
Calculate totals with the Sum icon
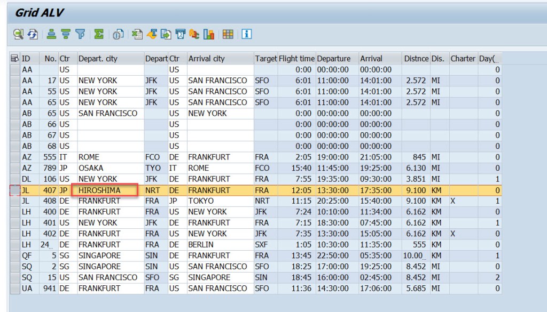pos(98,34)
